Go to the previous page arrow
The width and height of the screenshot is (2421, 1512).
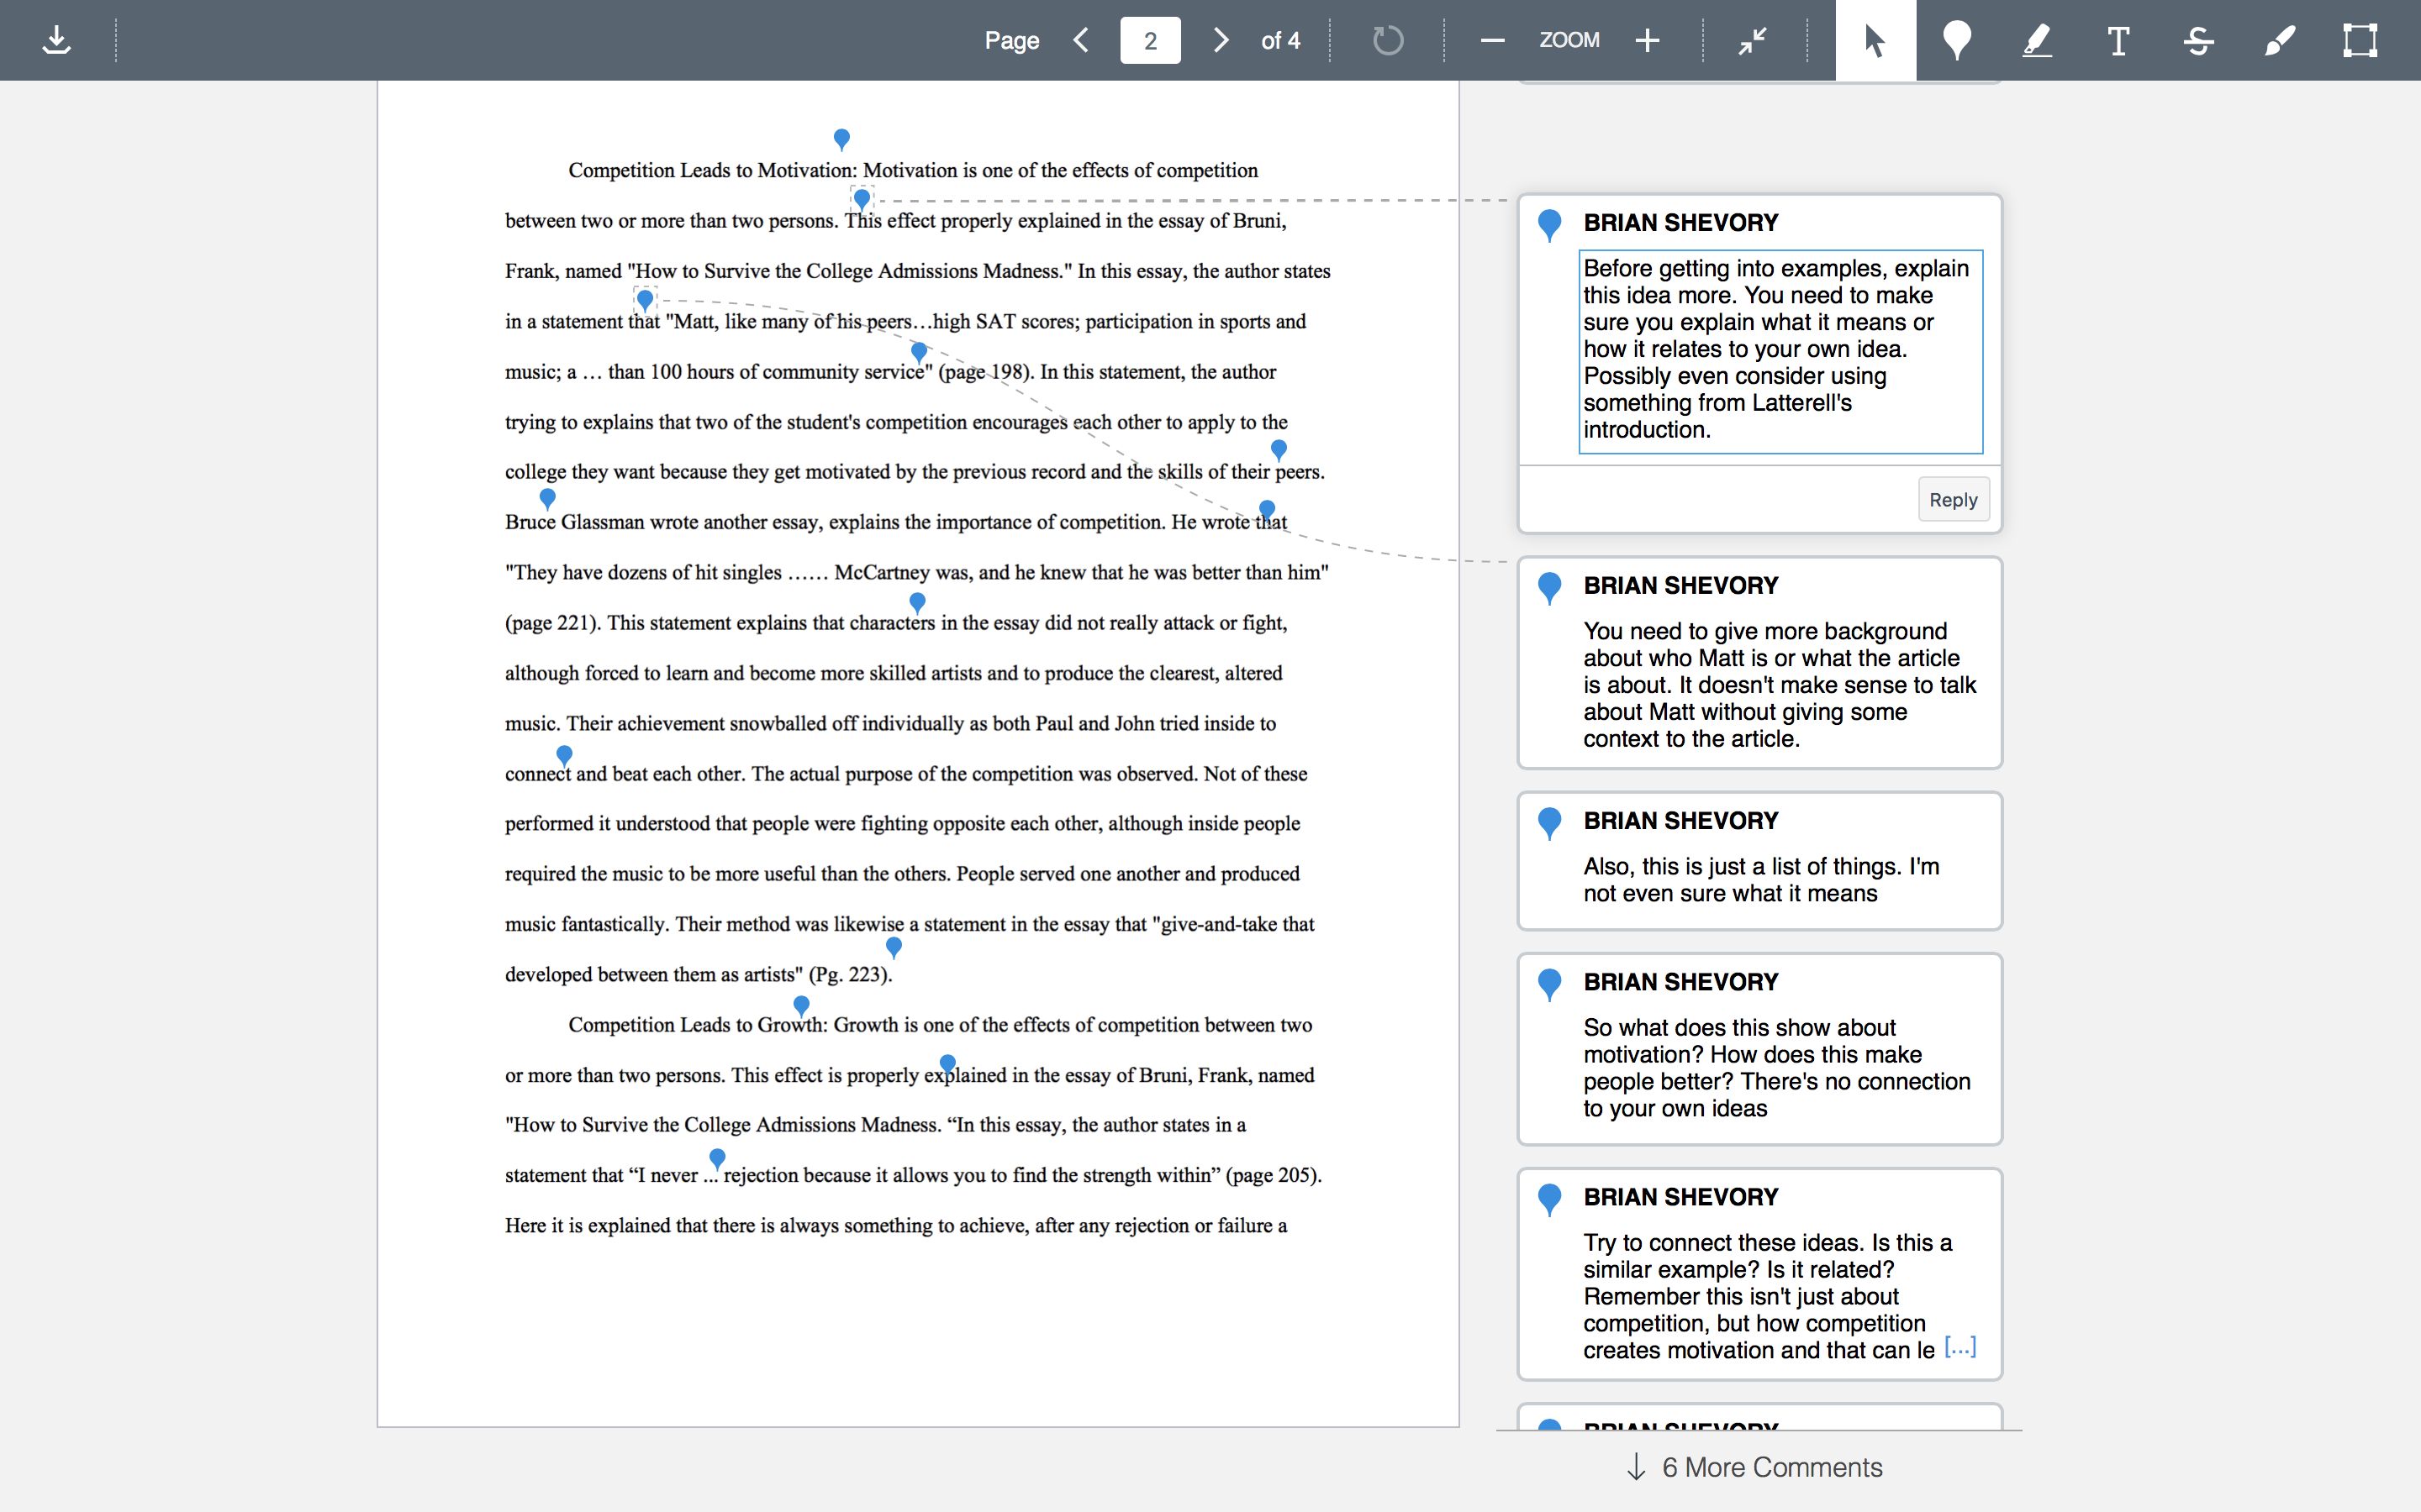(1080, 40)
